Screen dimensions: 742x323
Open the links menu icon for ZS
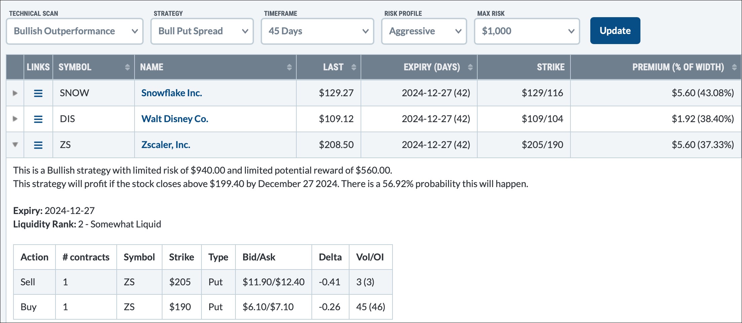click(38, 145)
